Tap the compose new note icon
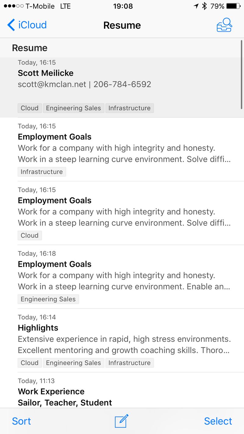The height and width of the screenshot is (434, 244). [121, 421]
